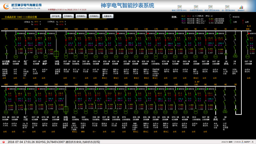
Task: Switch to the 实时监测 view
Action: pyautogui.click(x=56, y=16)
